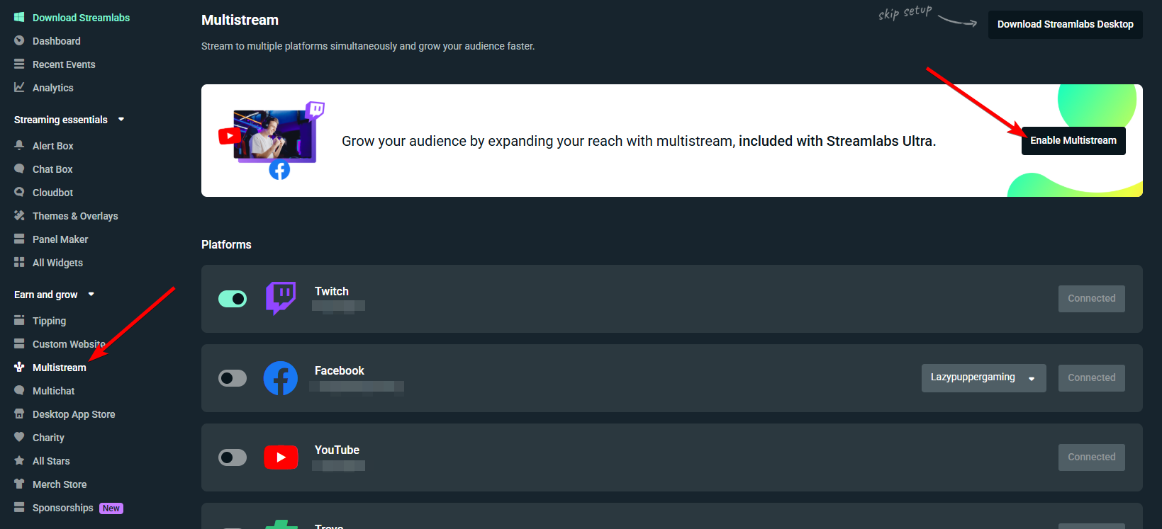Image resolution: width=1162 pixels, height=529 pixels.
Task: Click the Merch Store shirt icon
Action: [x=19, y=484]
